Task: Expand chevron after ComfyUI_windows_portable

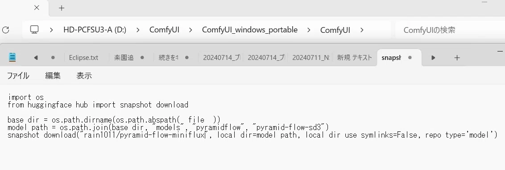Action: click(309, 30)
